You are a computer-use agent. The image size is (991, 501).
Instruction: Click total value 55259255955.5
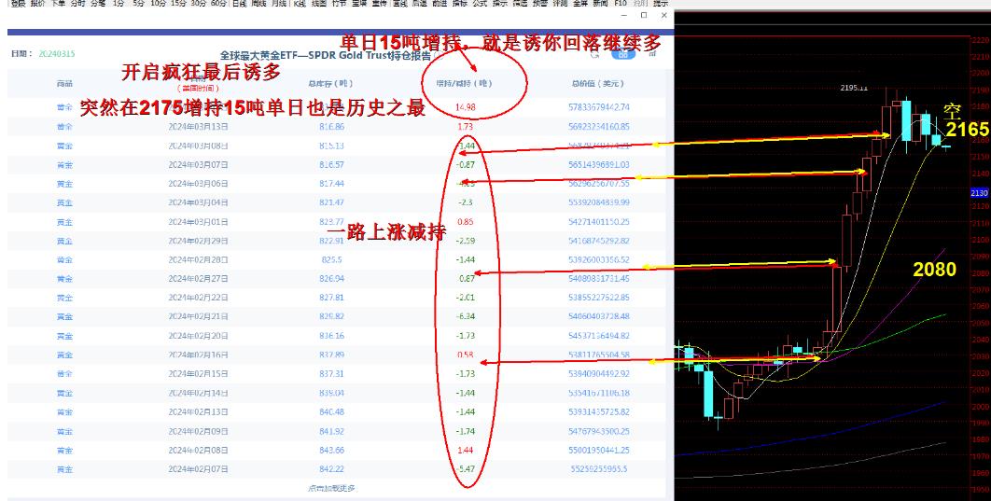tap(599, 468)
